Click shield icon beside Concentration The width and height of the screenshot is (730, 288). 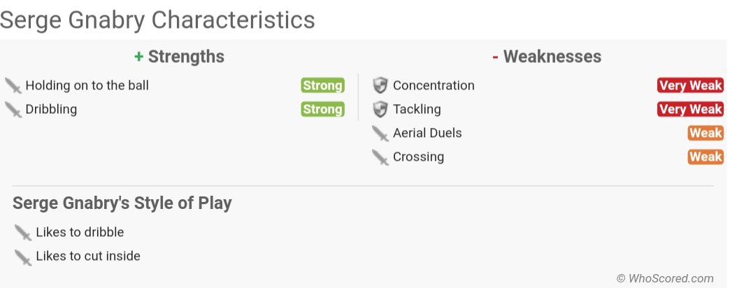380,86
